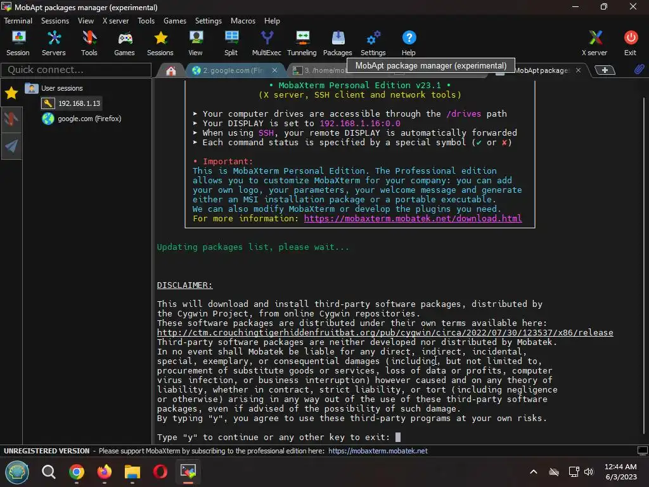This screenshot has width=649, height=487.
Task: Open the crouchingtigerhiddenfruitbat Cygwin link
Action: click(385, 332)
